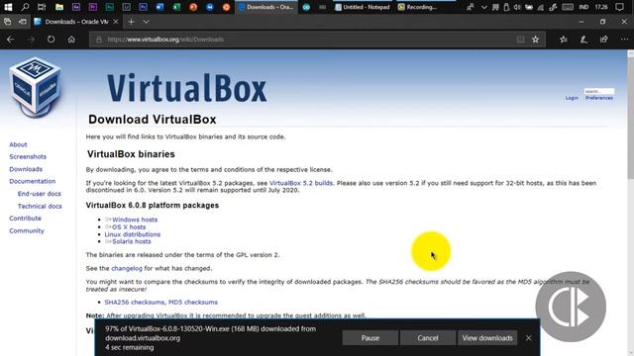The height and width of the screenshot is (356, 634).
Task: Open Excel from the taskbar
Action: [x=176, y=7]
